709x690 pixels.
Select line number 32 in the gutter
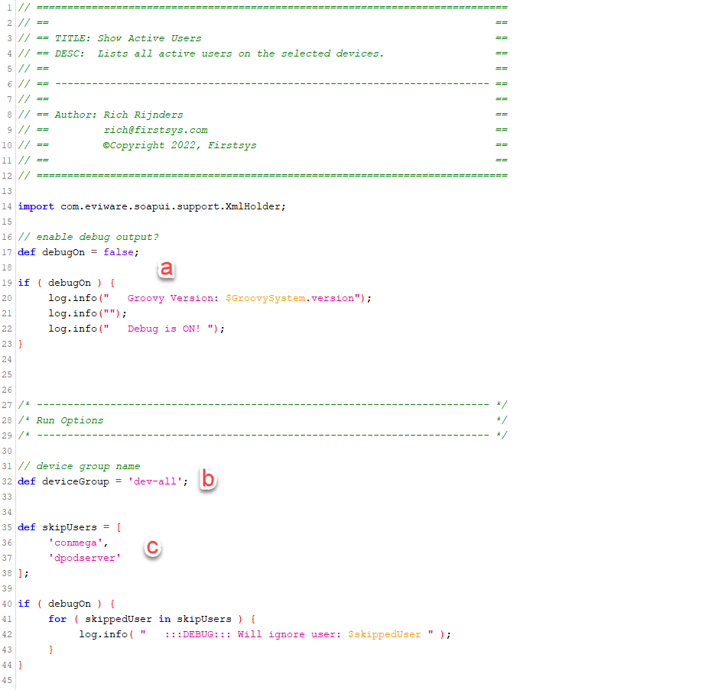7,481
